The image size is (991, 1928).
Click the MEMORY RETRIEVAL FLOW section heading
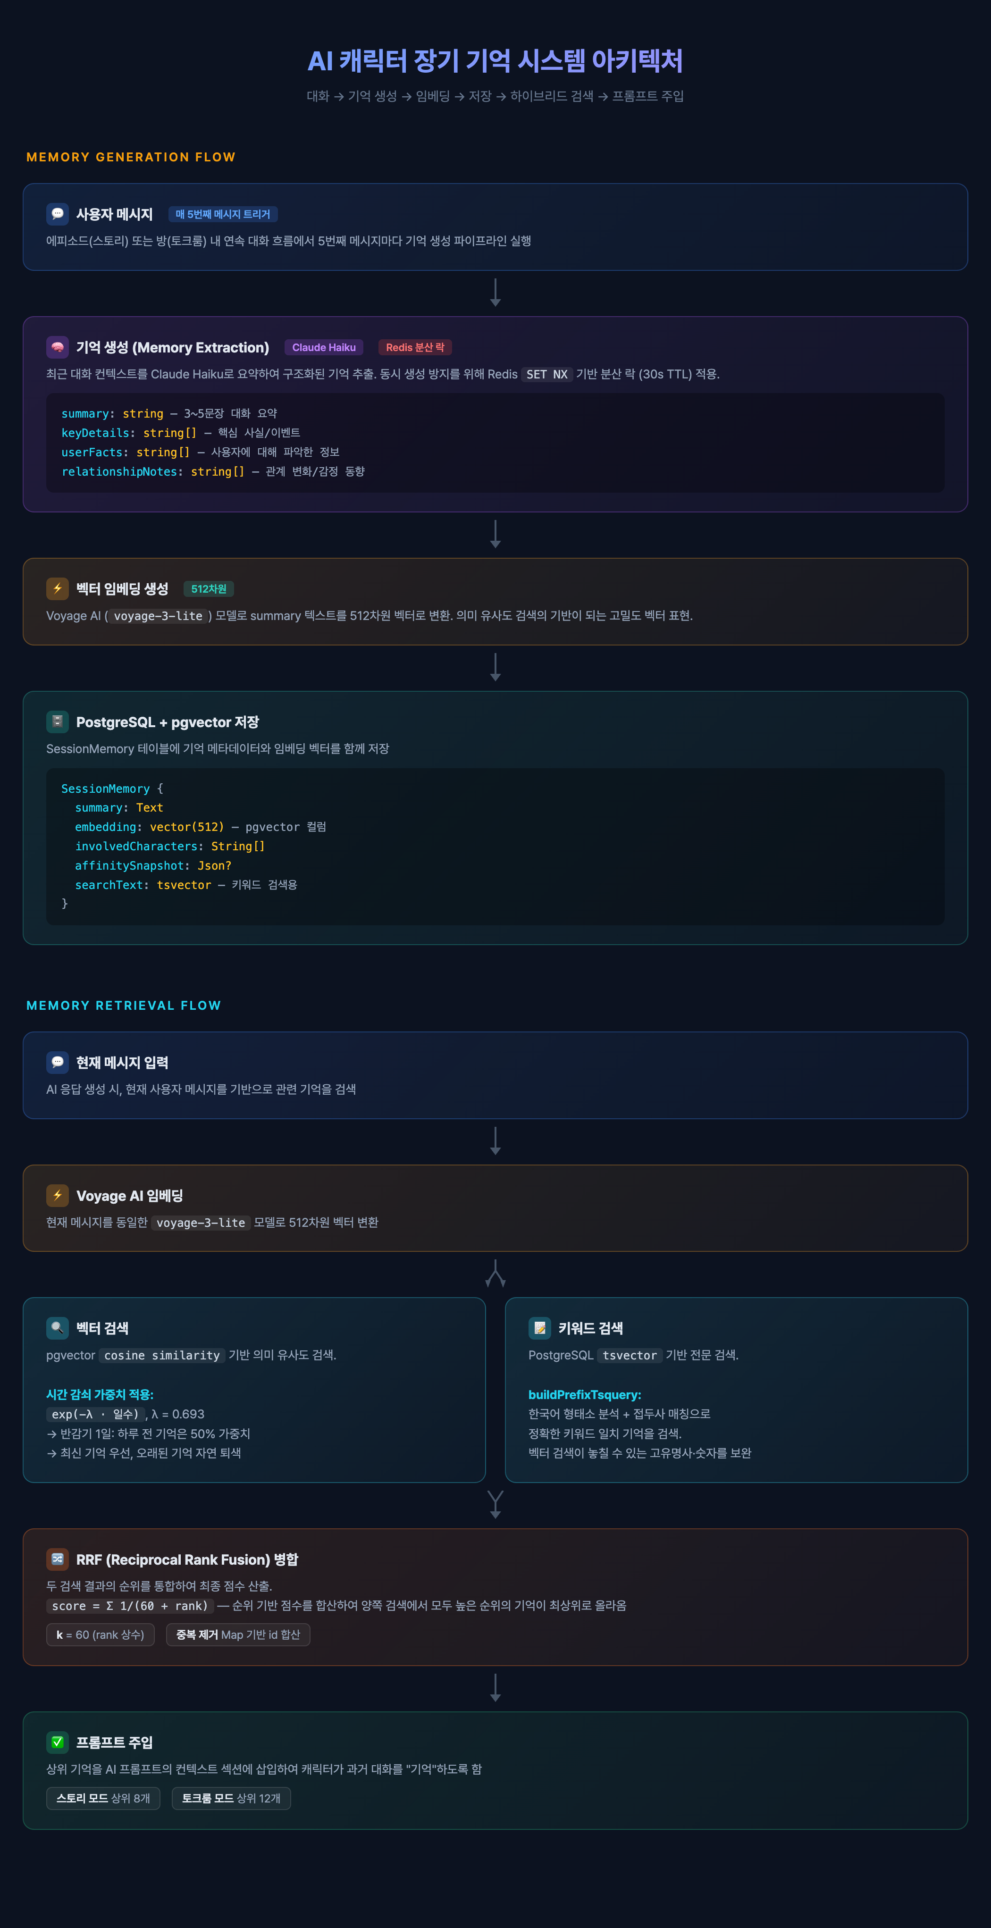pos(124,1005)
